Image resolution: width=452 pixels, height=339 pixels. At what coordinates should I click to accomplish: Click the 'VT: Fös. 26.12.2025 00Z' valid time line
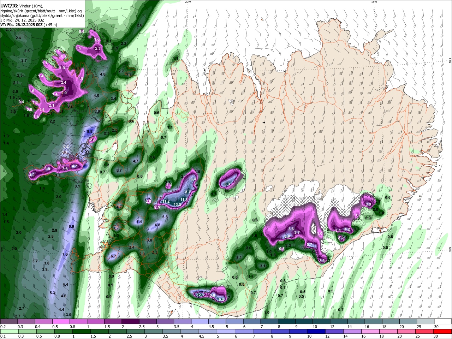pos(22,25)
